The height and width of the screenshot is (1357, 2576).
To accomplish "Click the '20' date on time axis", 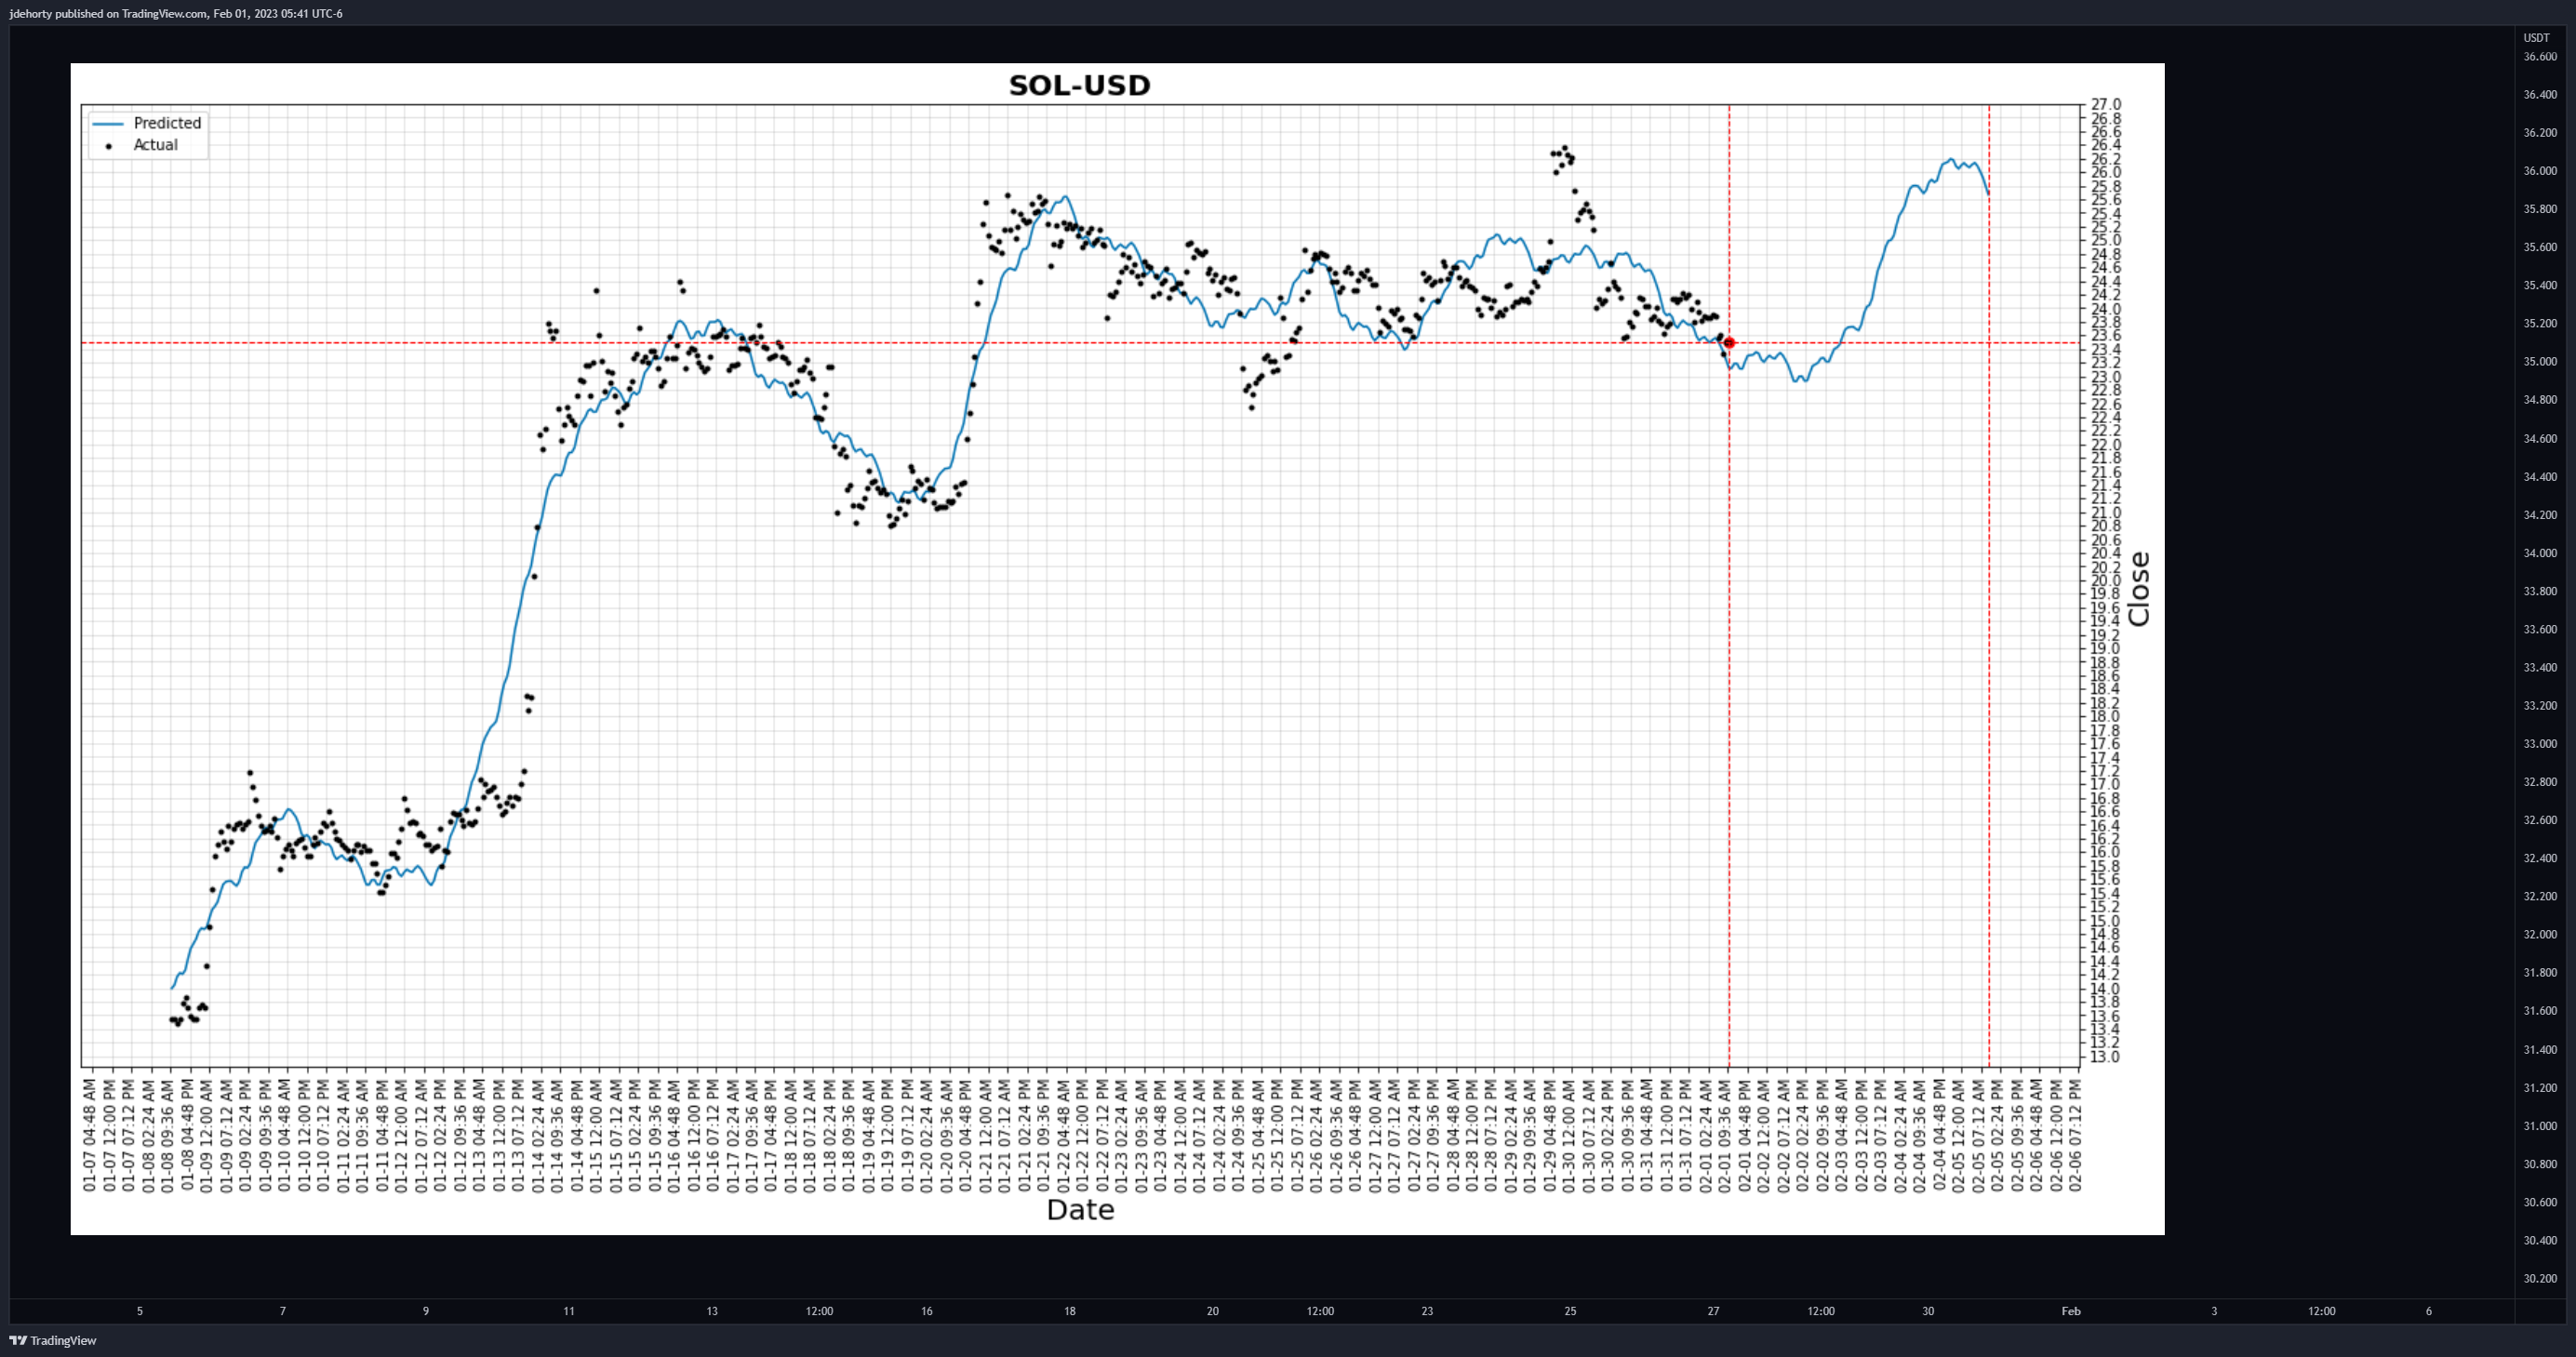I will [x=1213, y=1311].
